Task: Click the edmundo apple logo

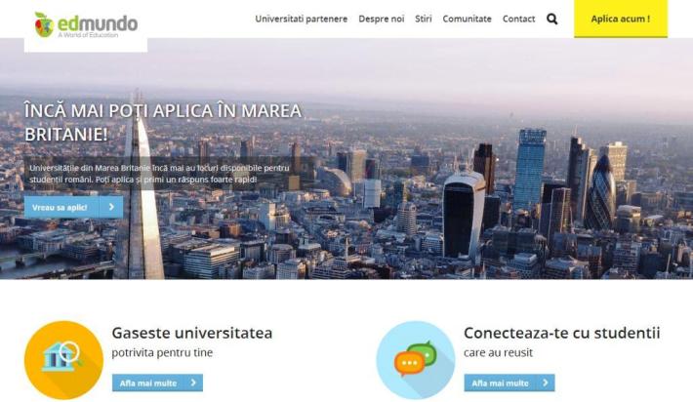Action: [x=44, y=24]
